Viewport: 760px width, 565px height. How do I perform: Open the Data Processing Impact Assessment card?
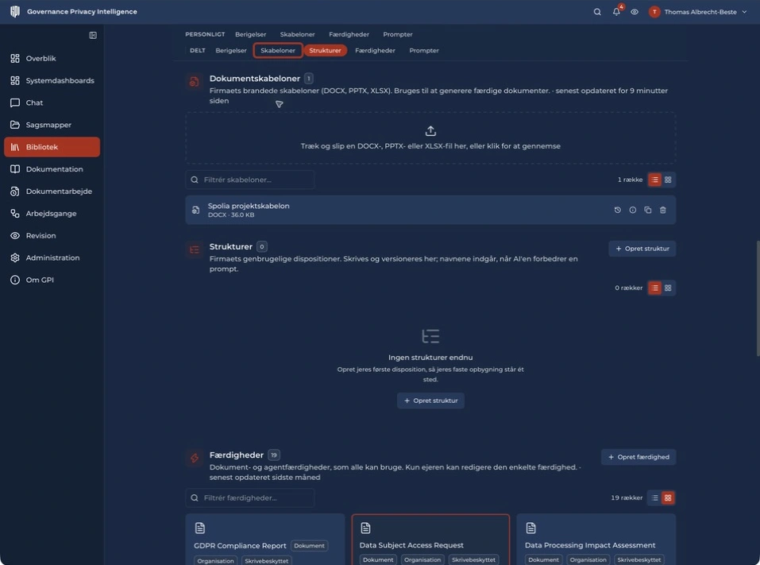[x=596, y=540]
